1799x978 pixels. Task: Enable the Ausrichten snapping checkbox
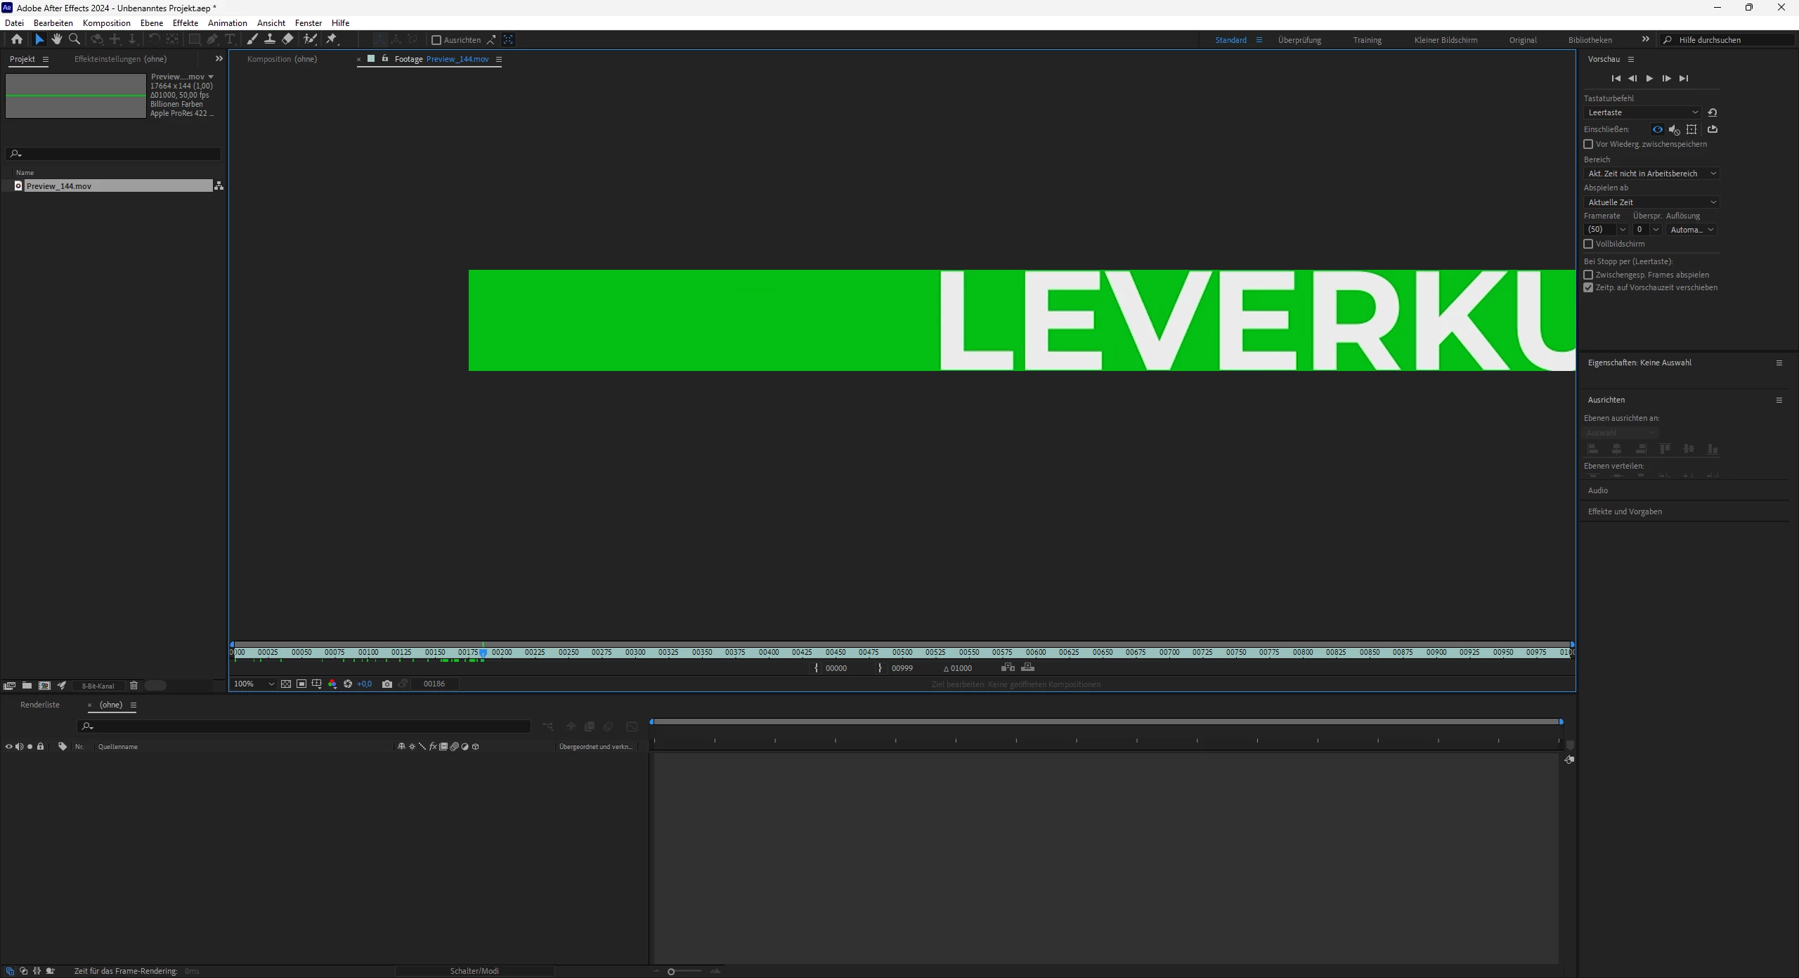point(436,40)
